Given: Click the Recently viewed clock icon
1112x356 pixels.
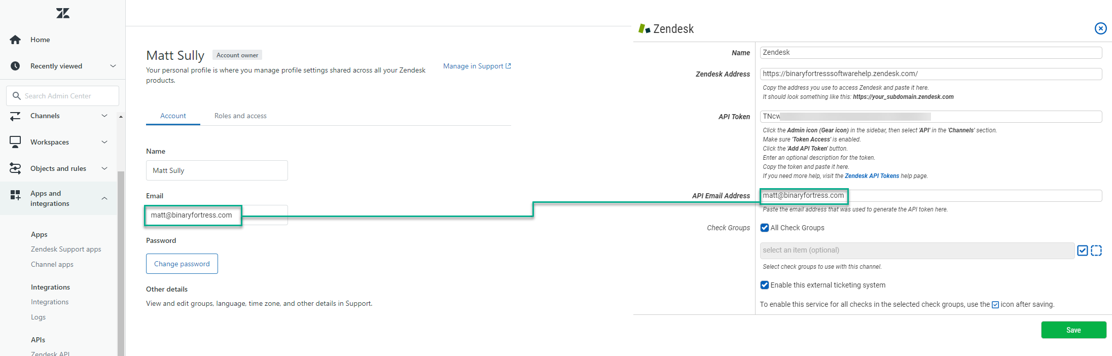Looking at the screenshot, I should click(15, 66).
